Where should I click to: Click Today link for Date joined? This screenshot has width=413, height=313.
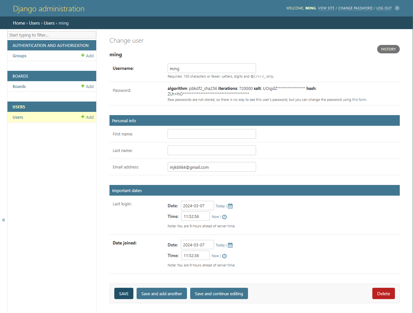(x=220, y=245)
